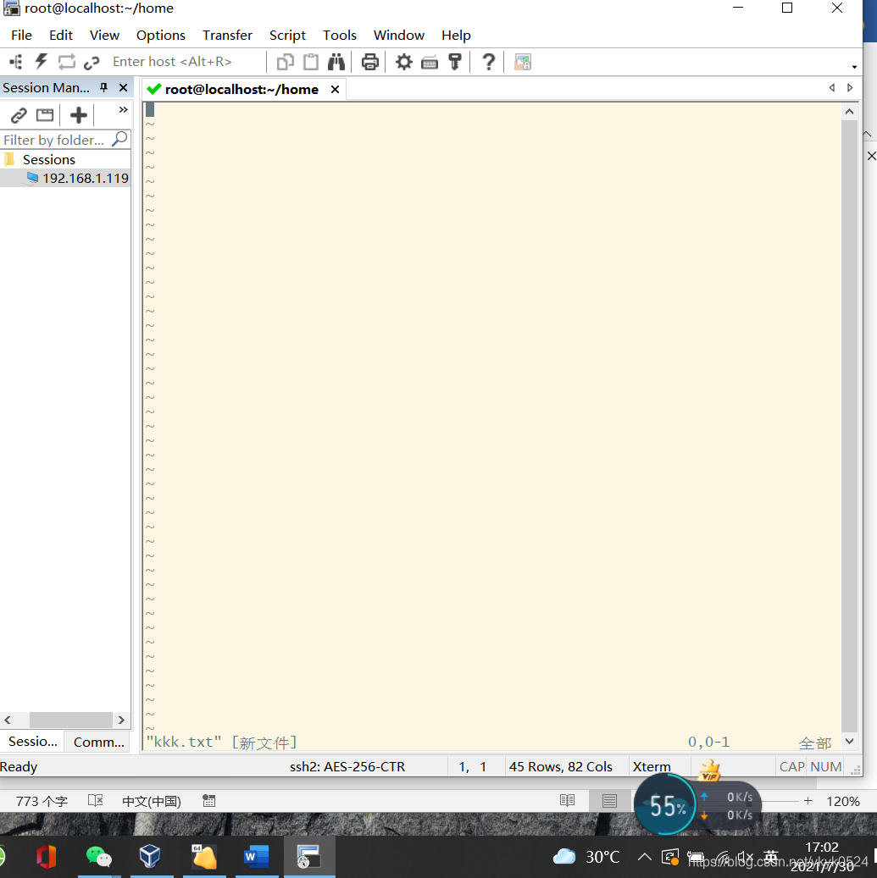Open the Keymap Editor keyboard icon
Viewport: 877px width, 878px height.
point(430,62)
